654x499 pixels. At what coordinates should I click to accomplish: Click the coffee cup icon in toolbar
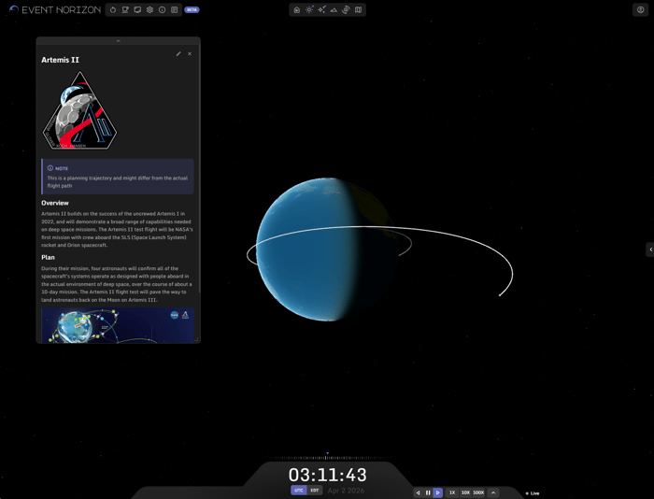pyautogui.click(x=124, y=9)
